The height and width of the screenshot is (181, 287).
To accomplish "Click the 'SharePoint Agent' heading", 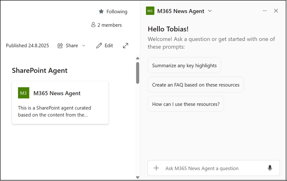I will click(40, 70).
